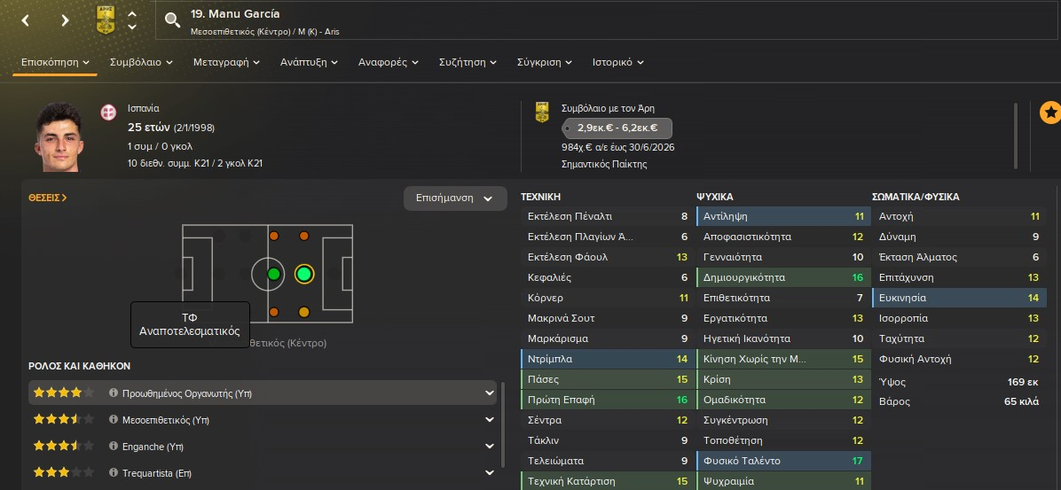Open the Μεταγραφή menu tab
Screen dimensions: 1061x490
pyautogui.click(x=229, y=62)
